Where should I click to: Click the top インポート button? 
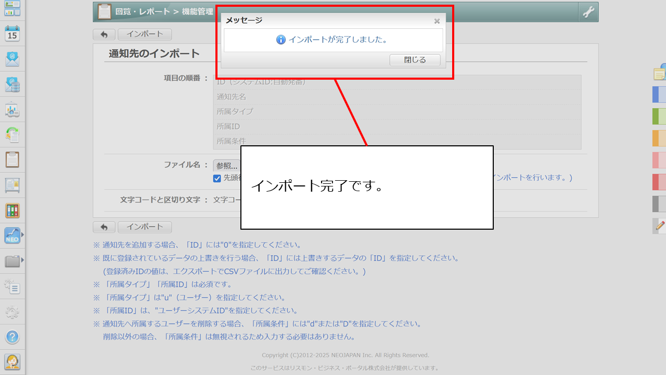click(145, 34)
